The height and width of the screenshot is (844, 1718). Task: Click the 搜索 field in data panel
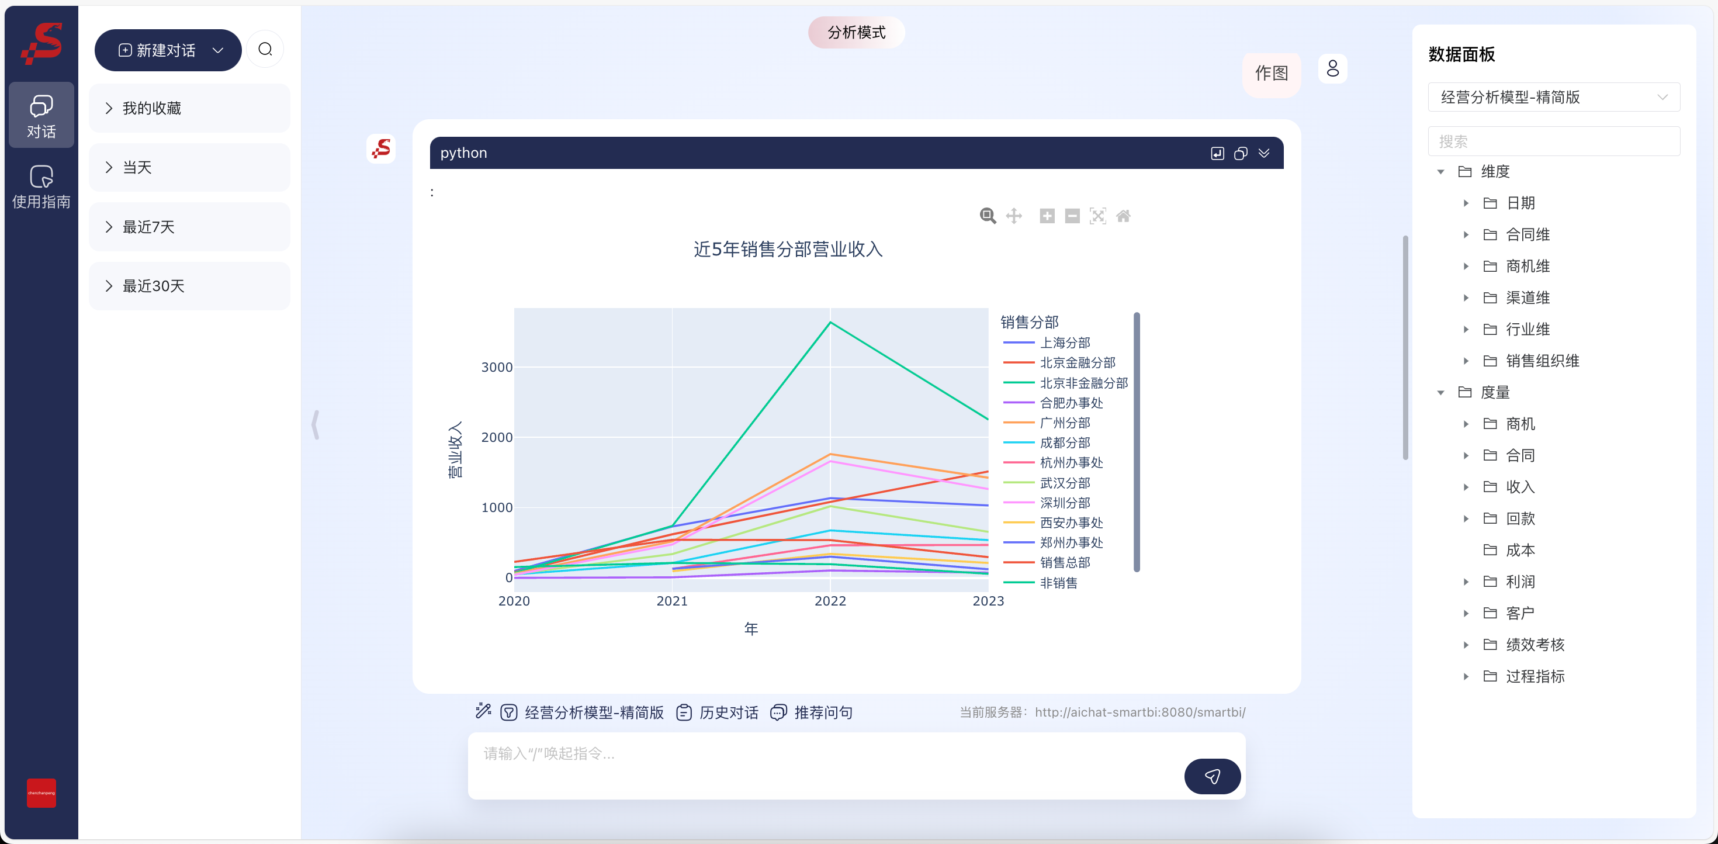coord(1553,141)
